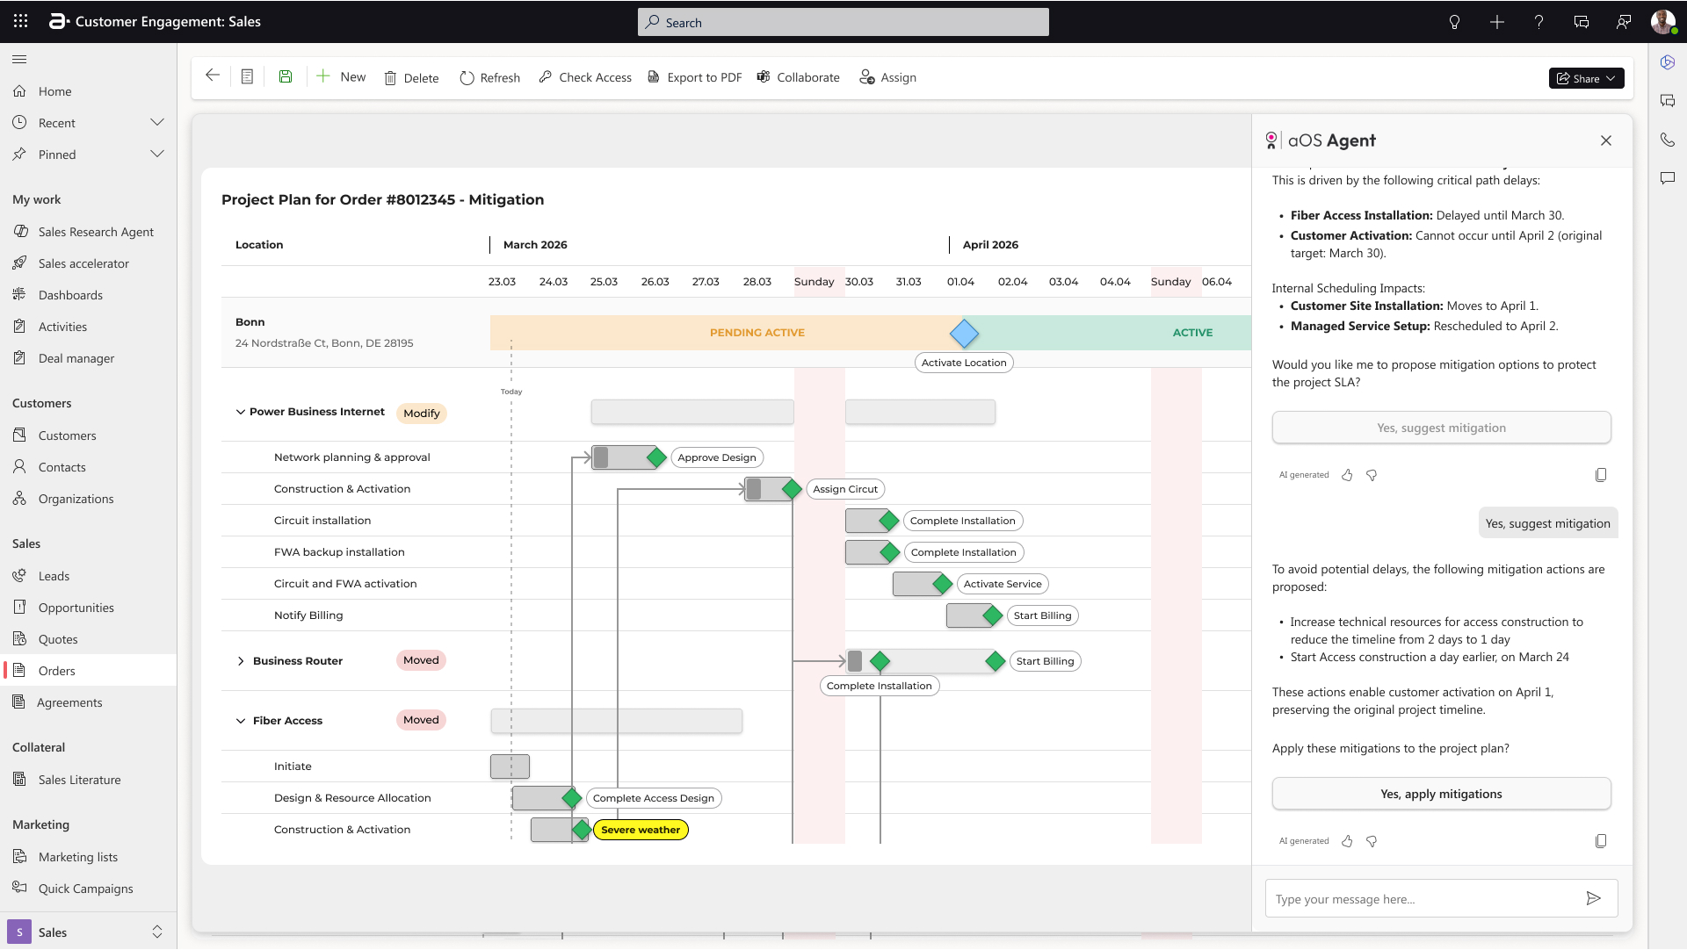The width and height of the screenshot is (1687, 950).
Task: Click the Yes, suggest mitigation button
Action: (x=1441, y=428)
